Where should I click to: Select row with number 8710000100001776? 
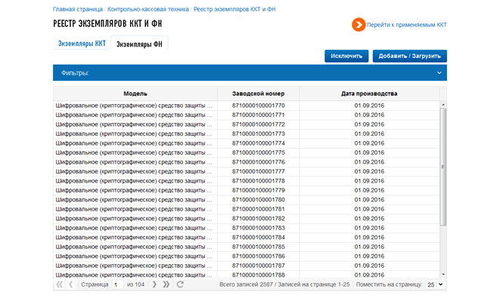(246, 162)
